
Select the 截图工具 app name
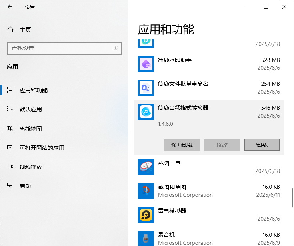point(169,163)
